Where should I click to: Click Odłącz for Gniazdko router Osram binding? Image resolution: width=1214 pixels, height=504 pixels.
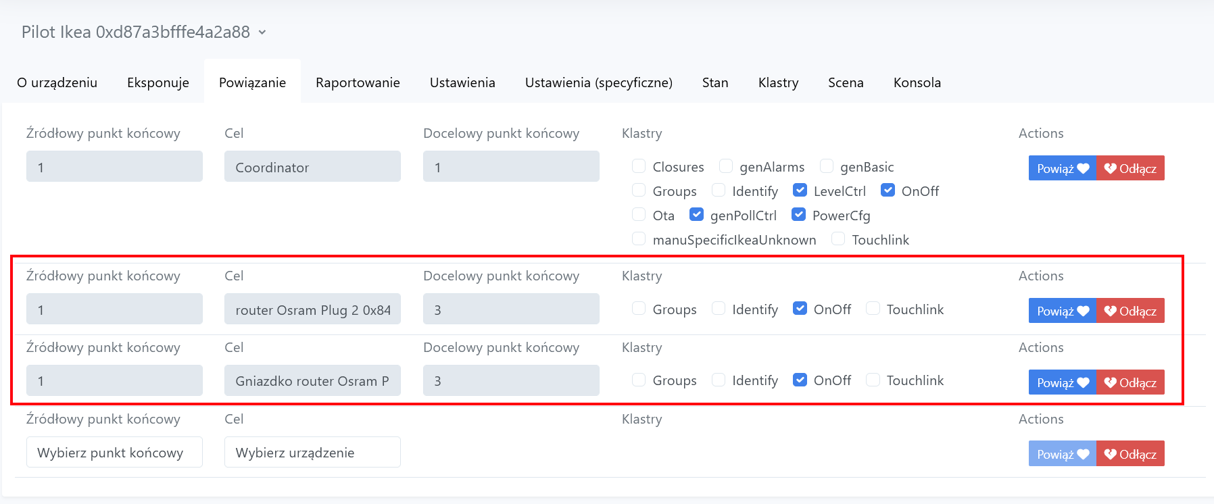pos(1130,382)
